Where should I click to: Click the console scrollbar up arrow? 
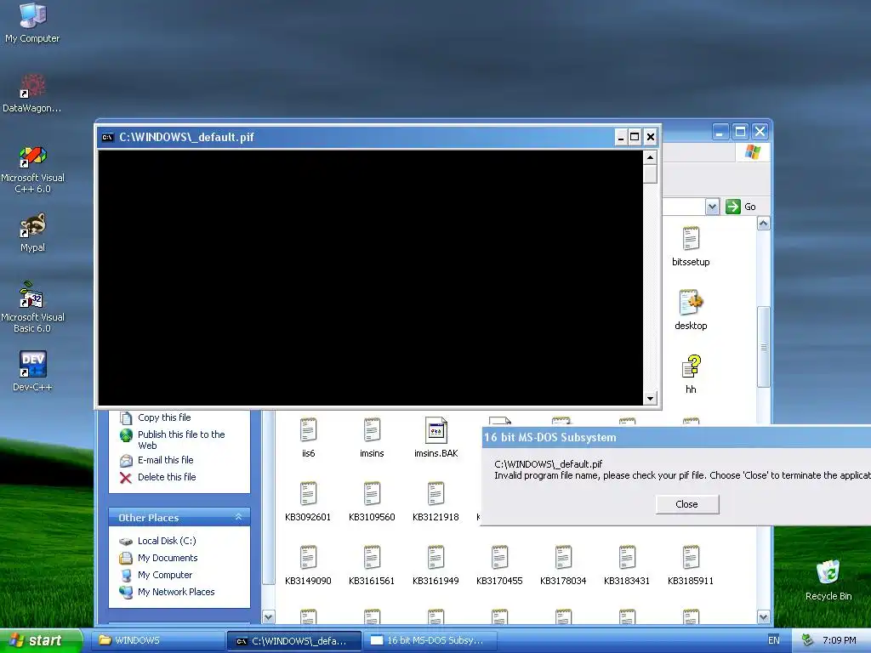click(x=650, y=157)
